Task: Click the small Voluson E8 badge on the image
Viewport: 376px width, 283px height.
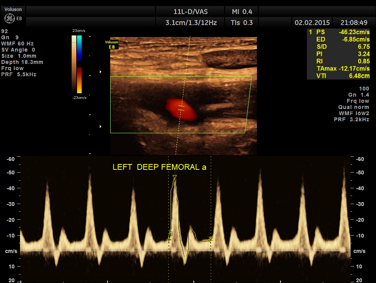Action: click(112, 44)
